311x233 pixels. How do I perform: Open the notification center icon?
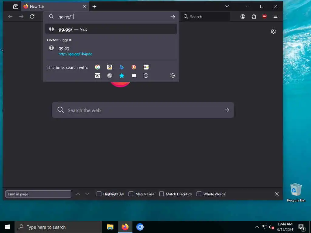tap(301, 227)
